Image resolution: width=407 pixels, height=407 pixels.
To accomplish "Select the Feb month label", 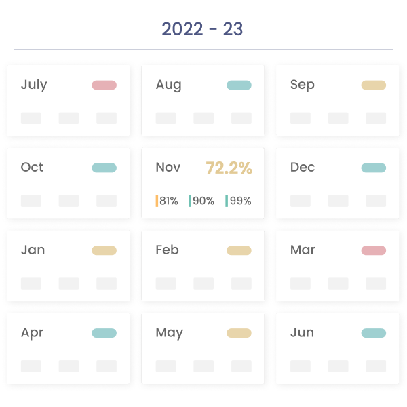I will click(x=167, y=250).
